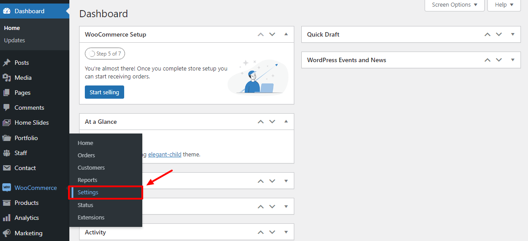This screenshot has width=528, height=241.
Task: Click the Pages icon in sidebar
Action: coord(6,93)
